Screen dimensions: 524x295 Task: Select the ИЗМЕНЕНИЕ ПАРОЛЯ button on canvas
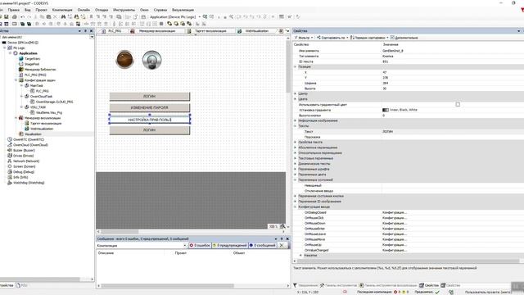tap(149, 107)
